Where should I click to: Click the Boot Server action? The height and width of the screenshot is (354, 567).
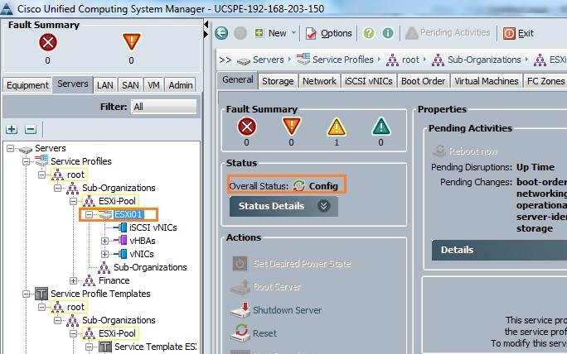click(x=266, y=287)
